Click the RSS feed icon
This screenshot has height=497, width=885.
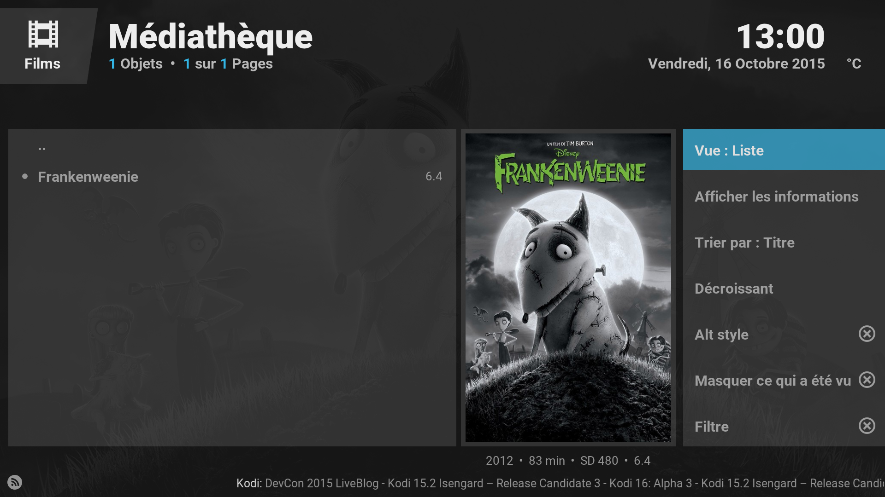coord(15,482)
